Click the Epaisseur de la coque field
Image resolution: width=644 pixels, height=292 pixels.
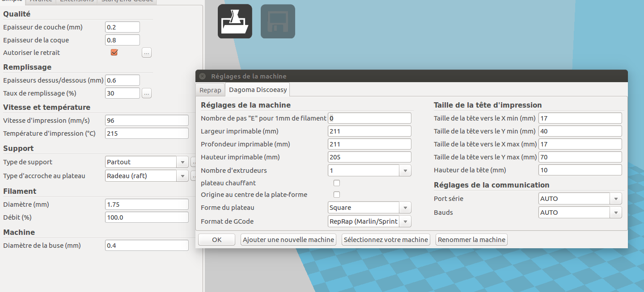tap(123, 40)
